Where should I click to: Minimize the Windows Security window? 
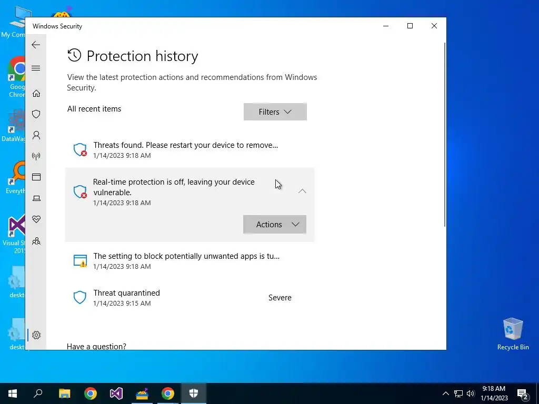coord(386,26)
